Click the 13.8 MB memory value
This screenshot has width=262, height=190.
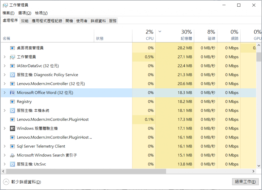pyautogui.click(x=185, y=164)
